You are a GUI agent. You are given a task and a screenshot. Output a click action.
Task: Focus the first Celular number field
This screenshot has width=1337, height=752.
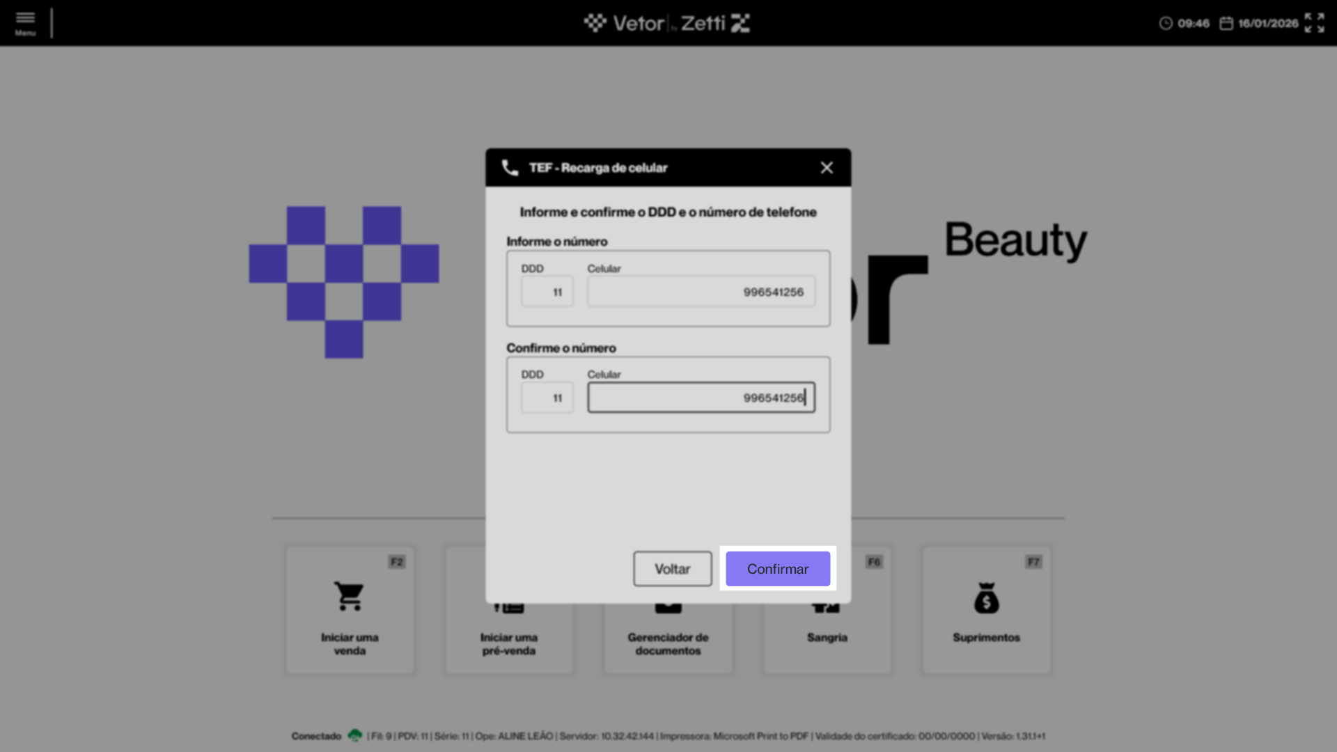(701, 292)
